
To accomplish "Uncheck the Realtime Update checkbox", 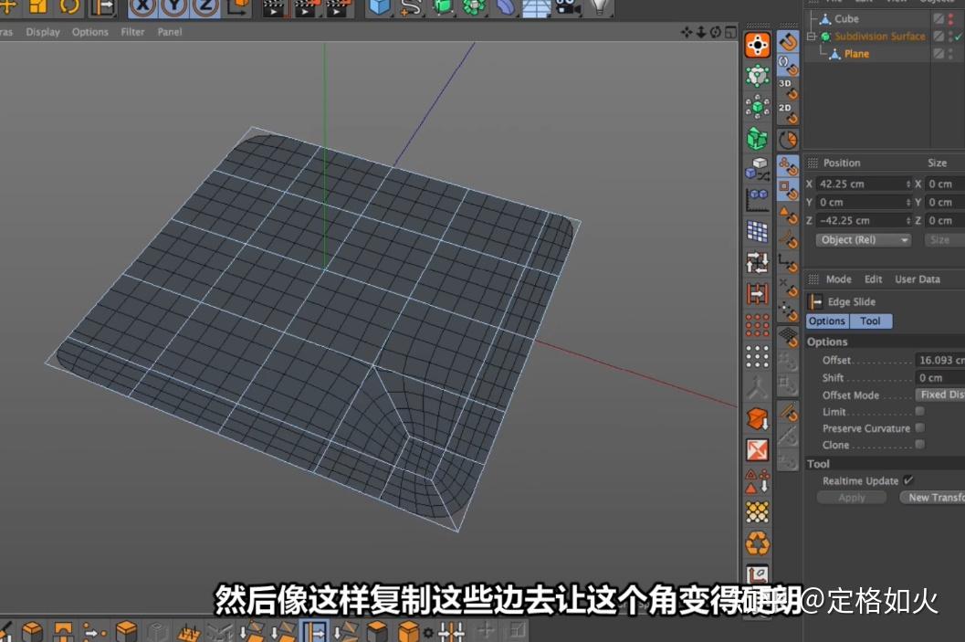I will pyautogui.click(x=907, y=480).
